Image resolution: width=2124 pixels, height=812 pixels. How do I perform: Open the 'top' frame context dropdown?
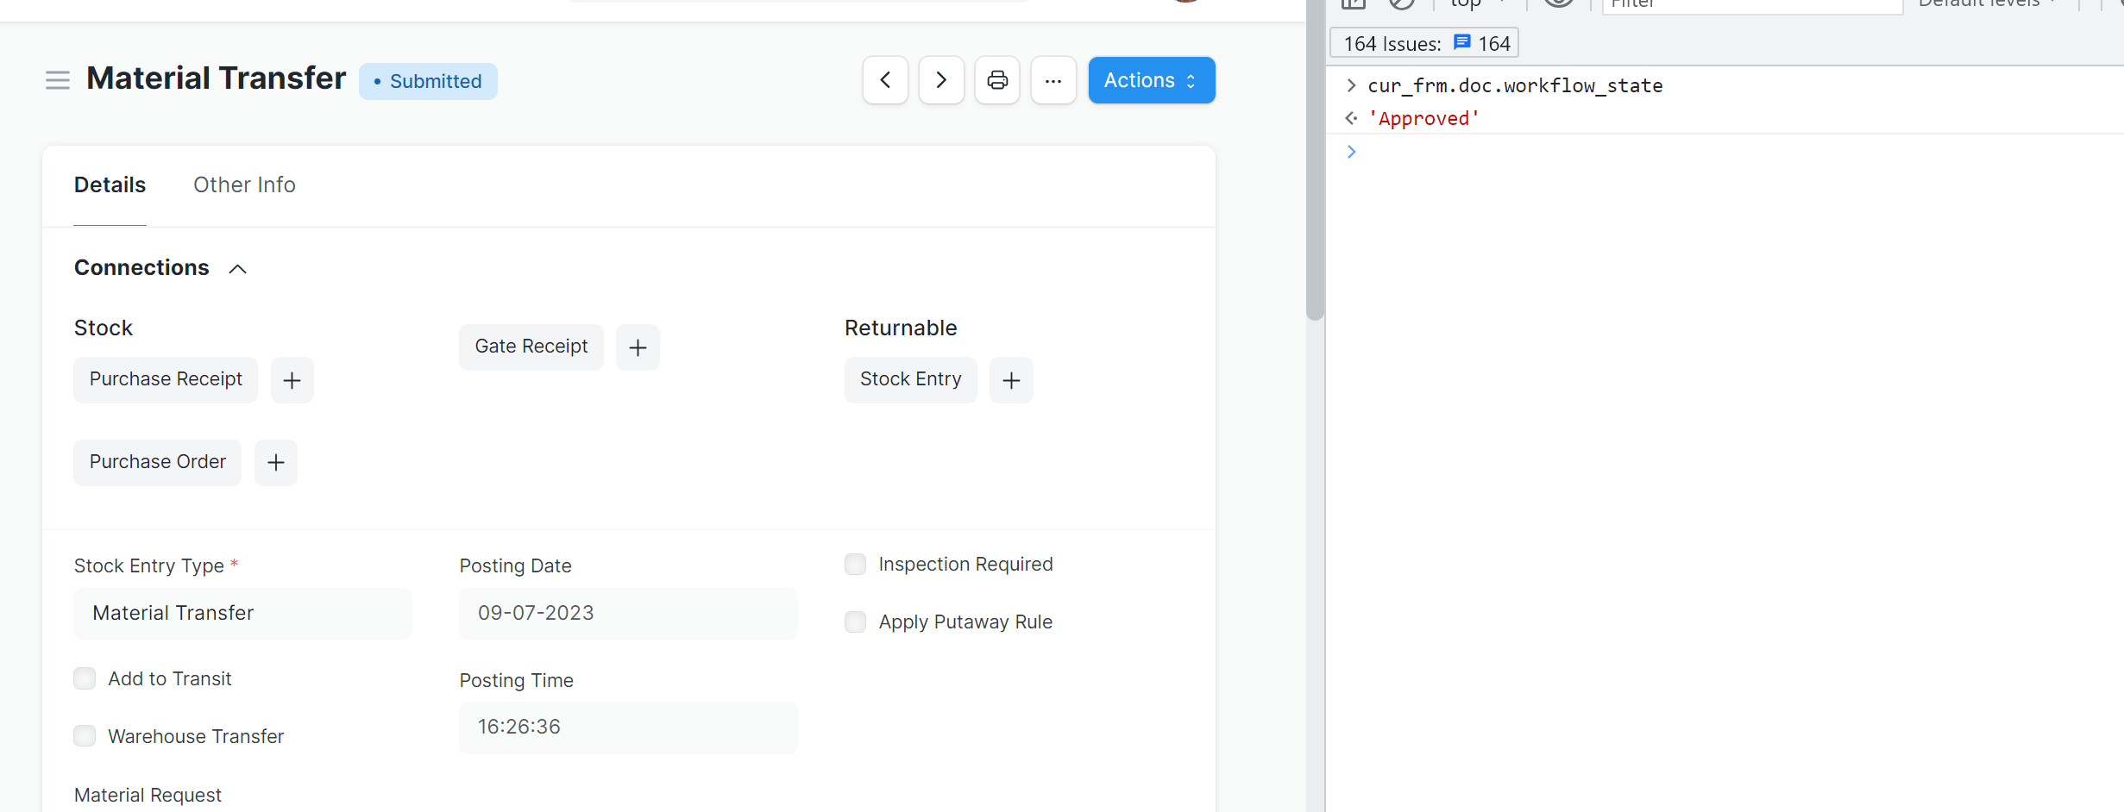pyautogui.click(x=1471, y=5)
